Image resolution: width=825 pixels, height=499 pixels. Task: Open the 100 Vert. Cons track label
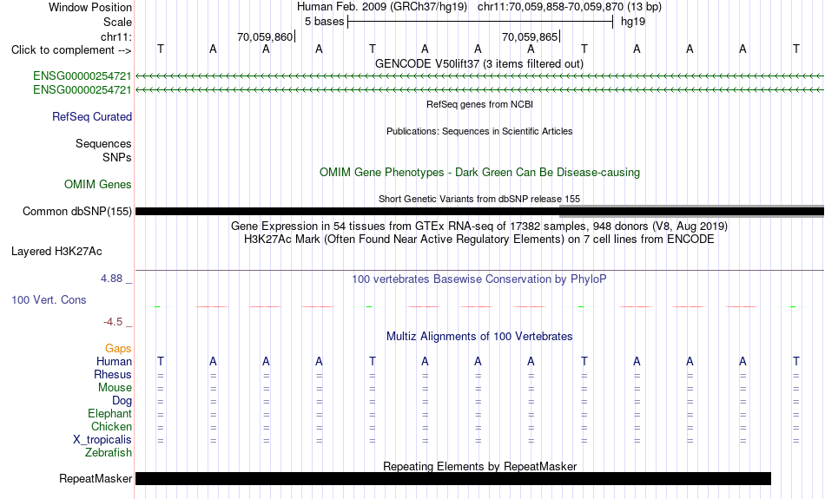49,299
